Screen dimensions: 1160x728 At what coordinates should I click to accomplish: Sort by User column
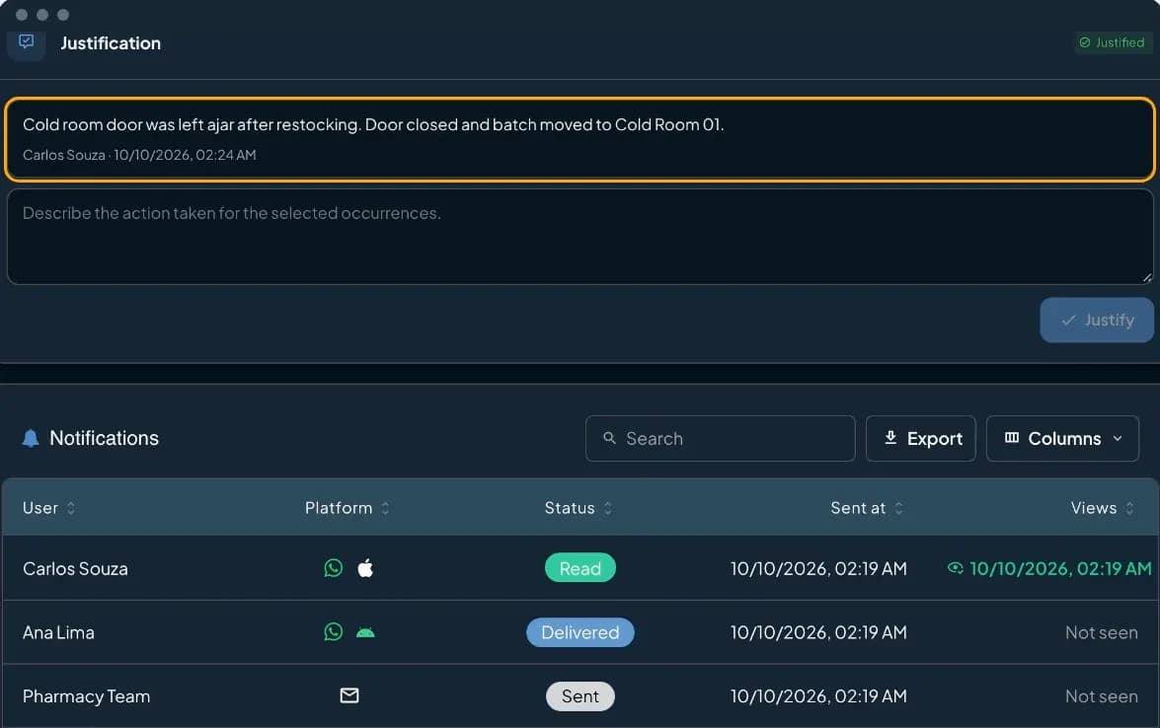click(x=48, y=508)
